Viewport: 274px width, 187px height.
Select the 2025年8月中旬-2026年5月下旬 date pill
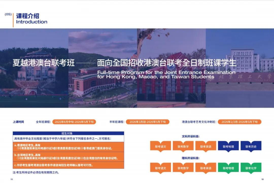pos(74,122)
